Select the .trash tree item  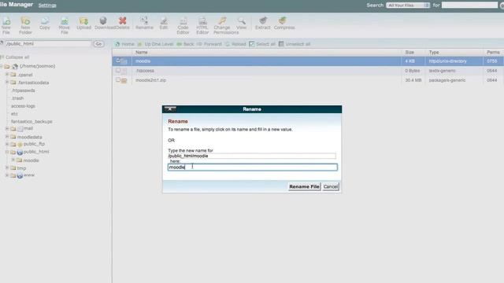pos(17,98)
